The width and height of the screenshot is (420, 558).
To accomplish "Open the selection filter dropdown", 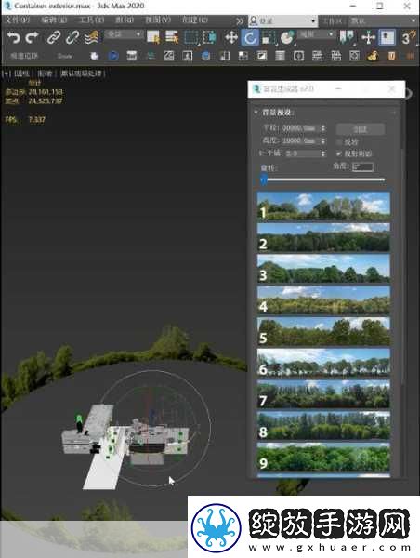I will 124,34.
